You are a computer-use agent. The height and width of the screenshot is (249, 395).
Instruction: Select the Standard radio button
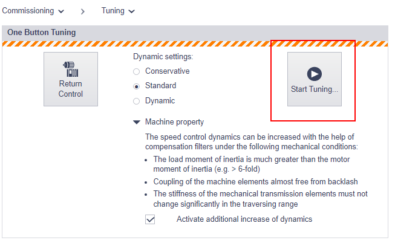click(136, 86)
